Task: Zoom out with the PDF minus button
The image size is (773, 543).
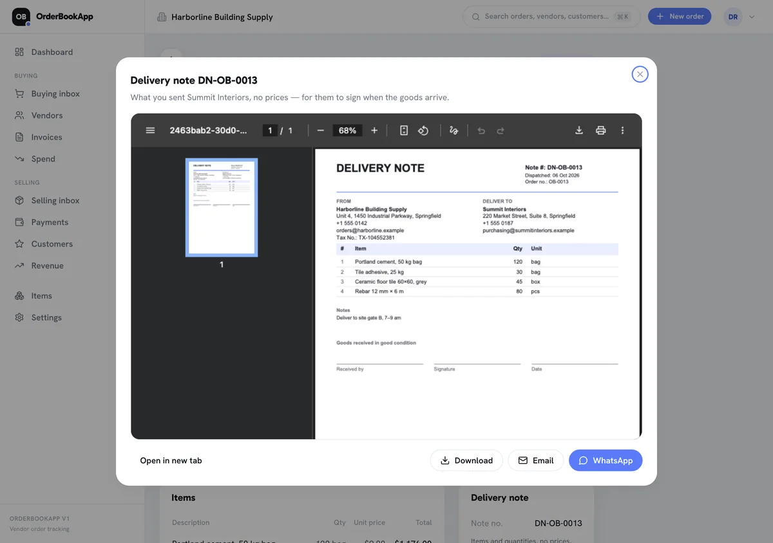Action: tap(320, 131)
